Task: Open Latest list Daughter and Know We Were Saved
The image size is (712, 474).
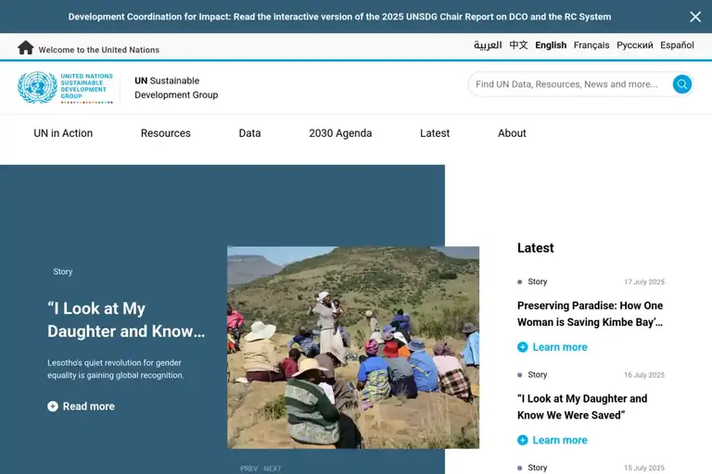Action: point(582,406)
